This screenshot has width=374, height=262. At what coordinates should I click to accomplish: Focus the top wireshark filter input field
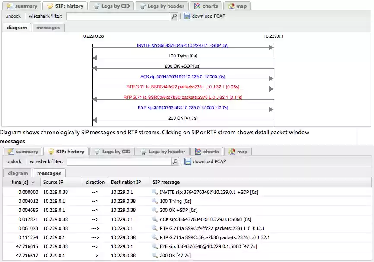pyautogui.click(x=118, y=16)
